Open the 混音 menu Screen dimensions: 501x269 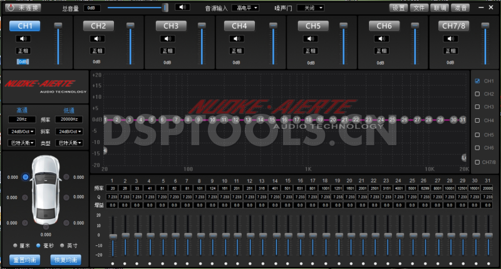click(460, 8)
